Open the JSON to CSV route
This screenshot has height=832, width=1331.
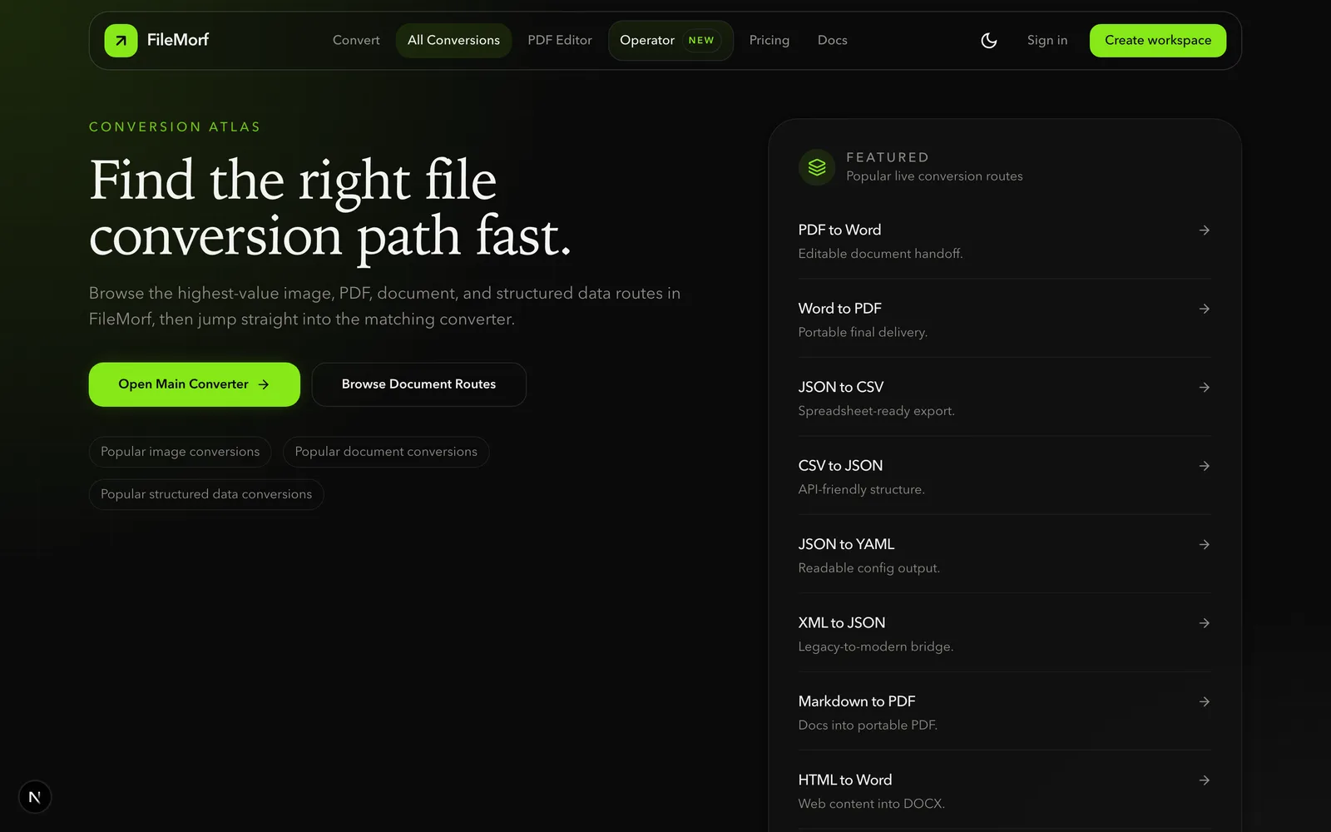(1004, 398)
